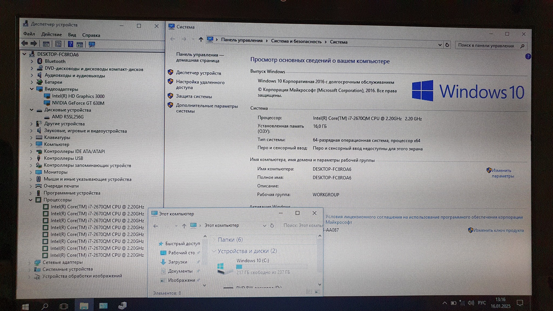Click the volume speaker icon in system tray

tap(471, 303)
